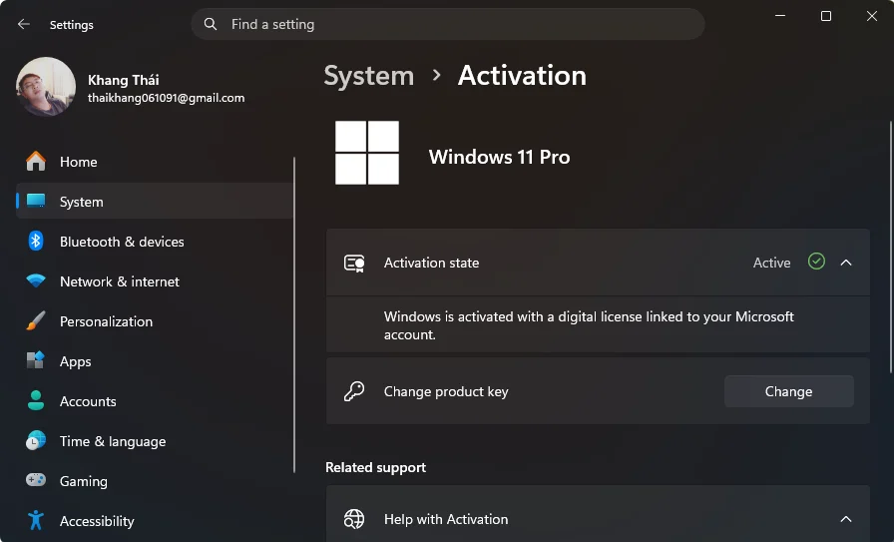Click the Accounts person icon
894x542 pixels.
[35, 400]
